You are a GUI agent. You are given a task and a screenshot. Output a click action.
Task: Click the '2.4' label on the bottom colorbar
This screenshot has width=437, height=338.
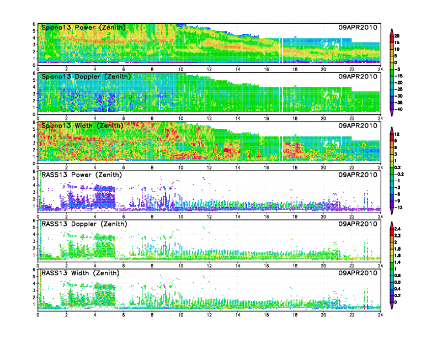click(x=398, y=229)
